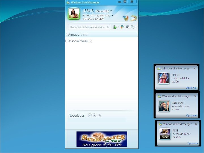204x153 pixels.
Task: Change contact list layout icon
Action: [x=127, y=27]
